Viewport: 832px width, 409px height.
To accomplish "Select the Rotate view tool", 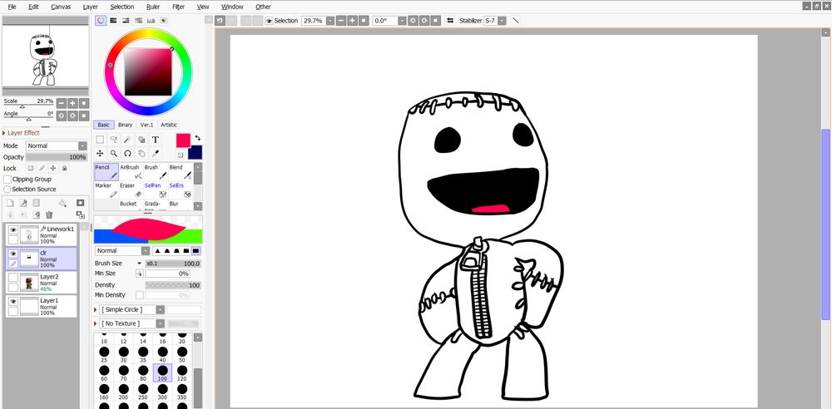I will point(127,154).
